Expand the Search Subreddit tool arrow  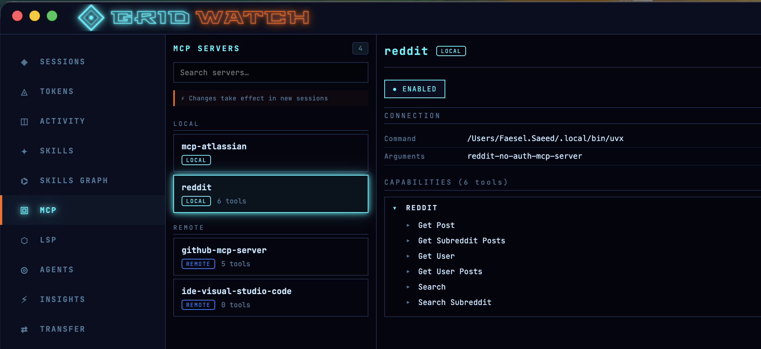pyautogui.click(x=408, y=302)
